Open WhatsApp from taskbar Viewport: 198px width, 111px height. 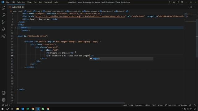point(43,109)
